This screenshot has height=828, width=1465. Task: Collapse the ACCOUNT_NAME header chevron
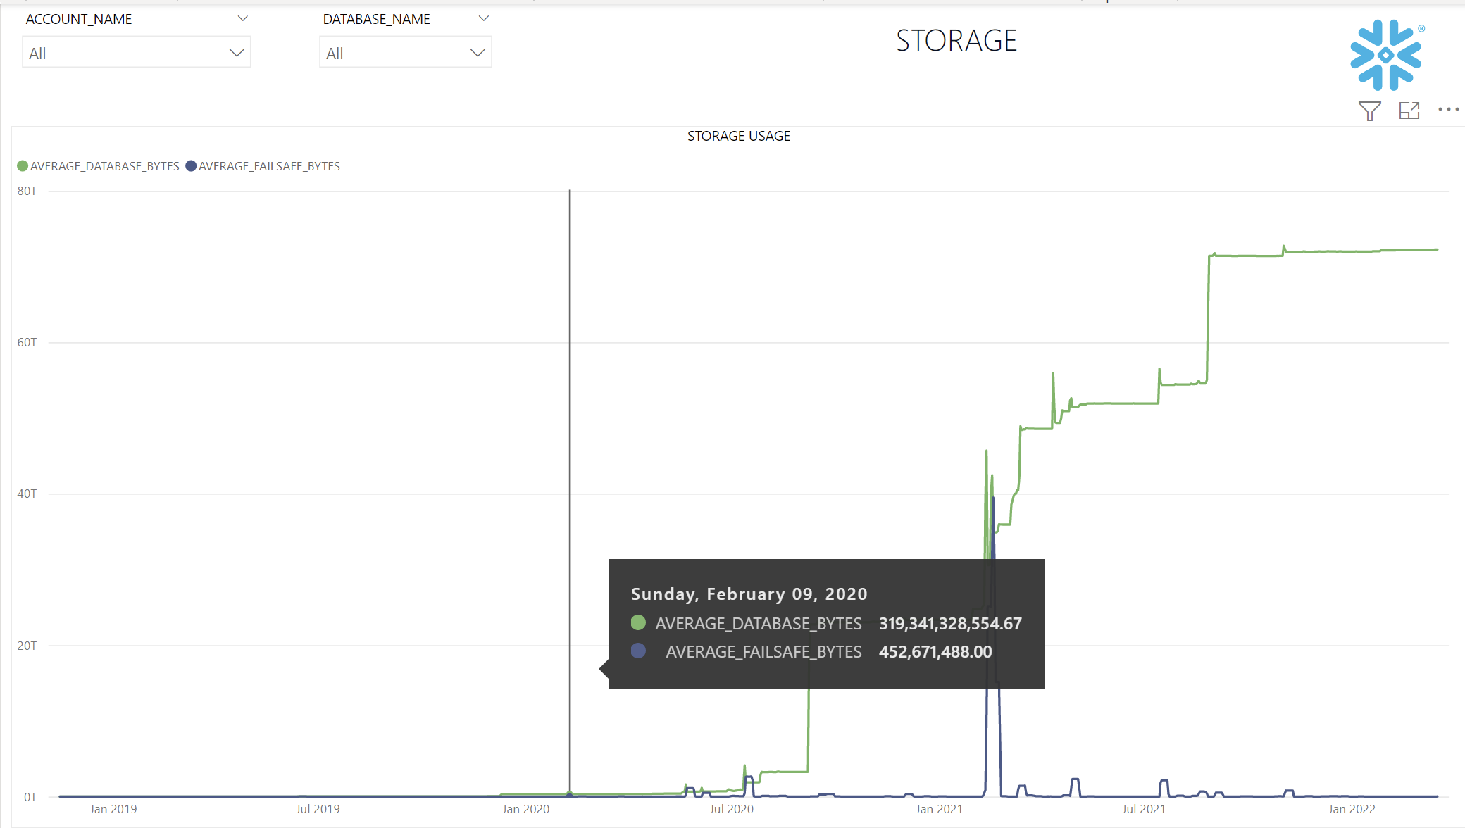244,18
